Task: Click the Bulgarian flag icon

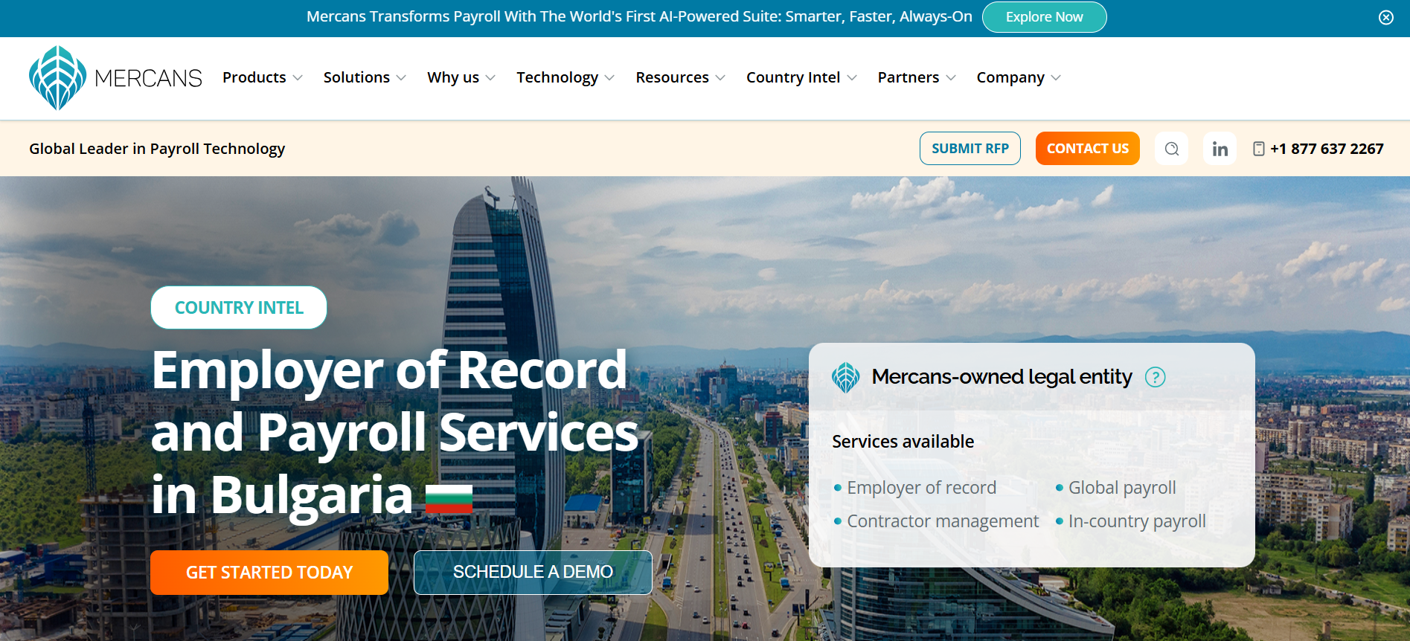Action: click(x=449, y=498)
